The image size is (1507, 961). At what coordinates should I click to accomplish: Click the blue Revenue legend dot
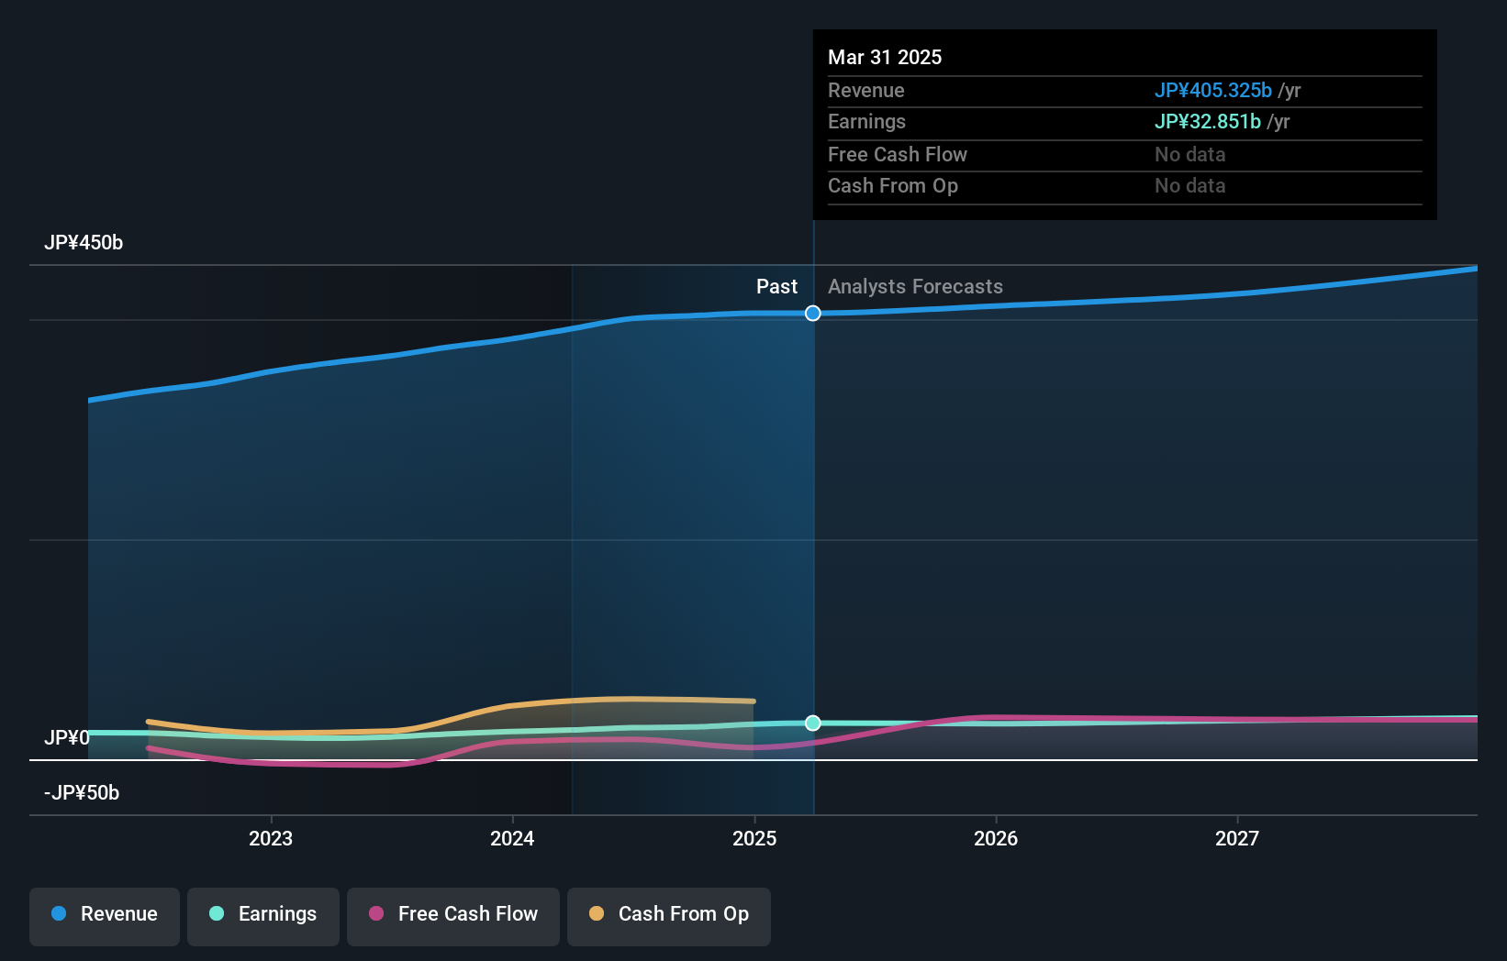coord(58,914)
